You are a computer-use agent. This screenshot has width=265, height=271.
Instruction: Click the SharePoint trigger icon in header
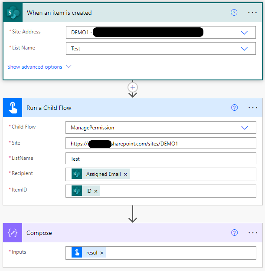pos(13,13)
